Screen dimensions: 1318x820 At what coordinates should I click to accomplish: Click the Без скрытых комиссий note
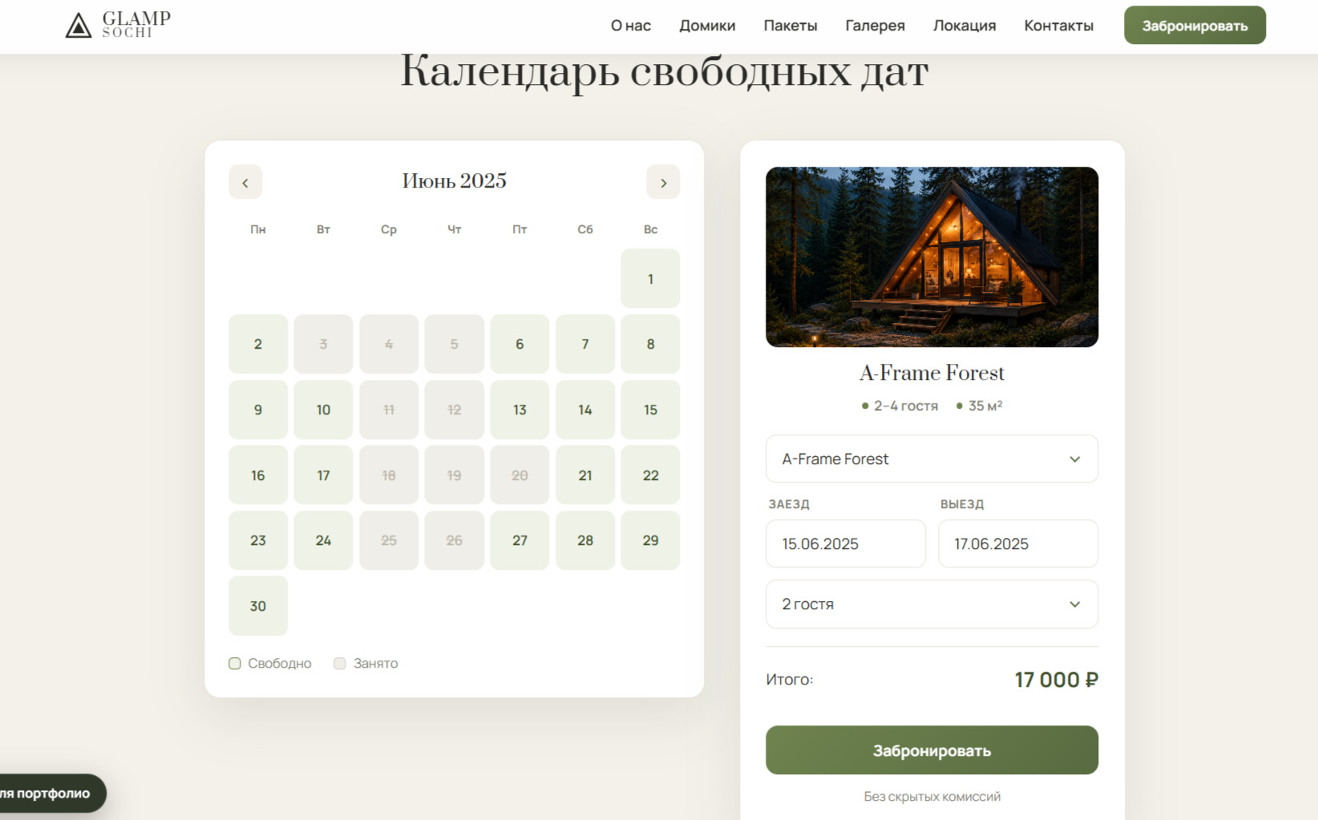pyautogui.click(x=932, y=797)
